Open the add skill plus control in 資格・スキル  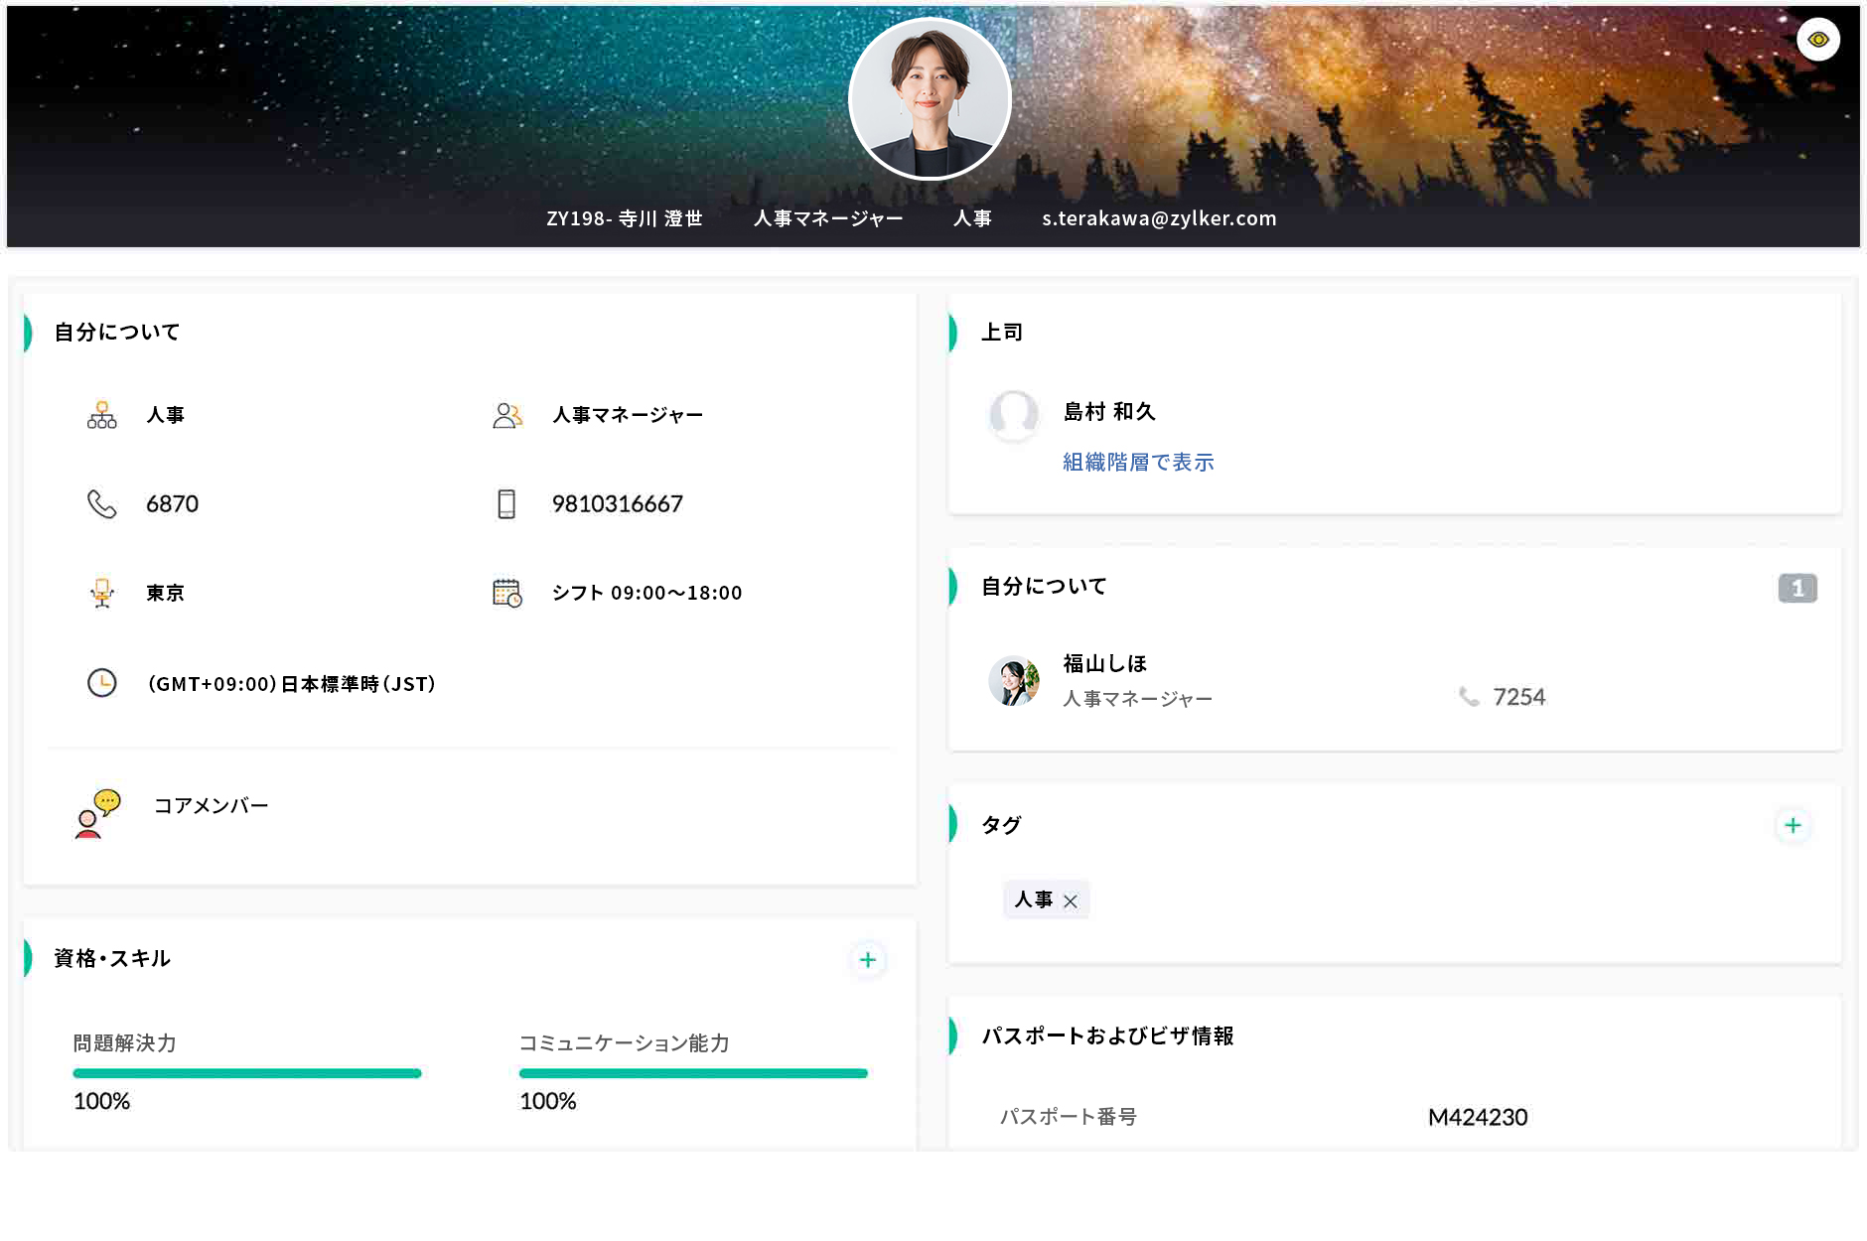click(867, 959)
